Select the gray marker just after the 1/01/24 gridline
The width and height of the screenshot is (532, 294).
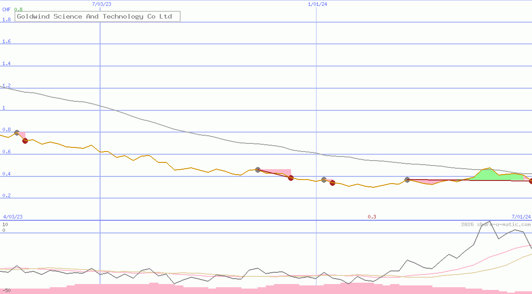tap(323, 179)
